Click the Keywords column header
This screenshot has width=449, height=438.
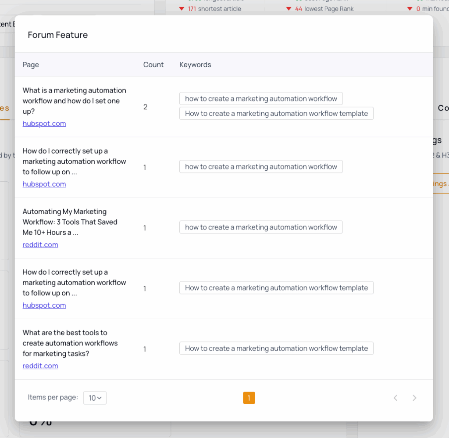[195, 65]
